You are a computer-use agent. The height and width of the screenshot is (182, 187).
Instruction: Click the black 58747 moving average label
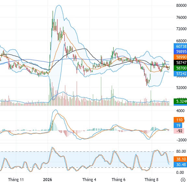pyautogui.click(x=180, y=63)
